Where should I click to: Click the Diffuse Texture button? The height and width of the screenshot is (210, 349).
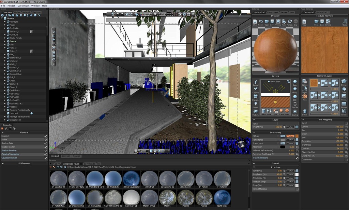[290, 136]
